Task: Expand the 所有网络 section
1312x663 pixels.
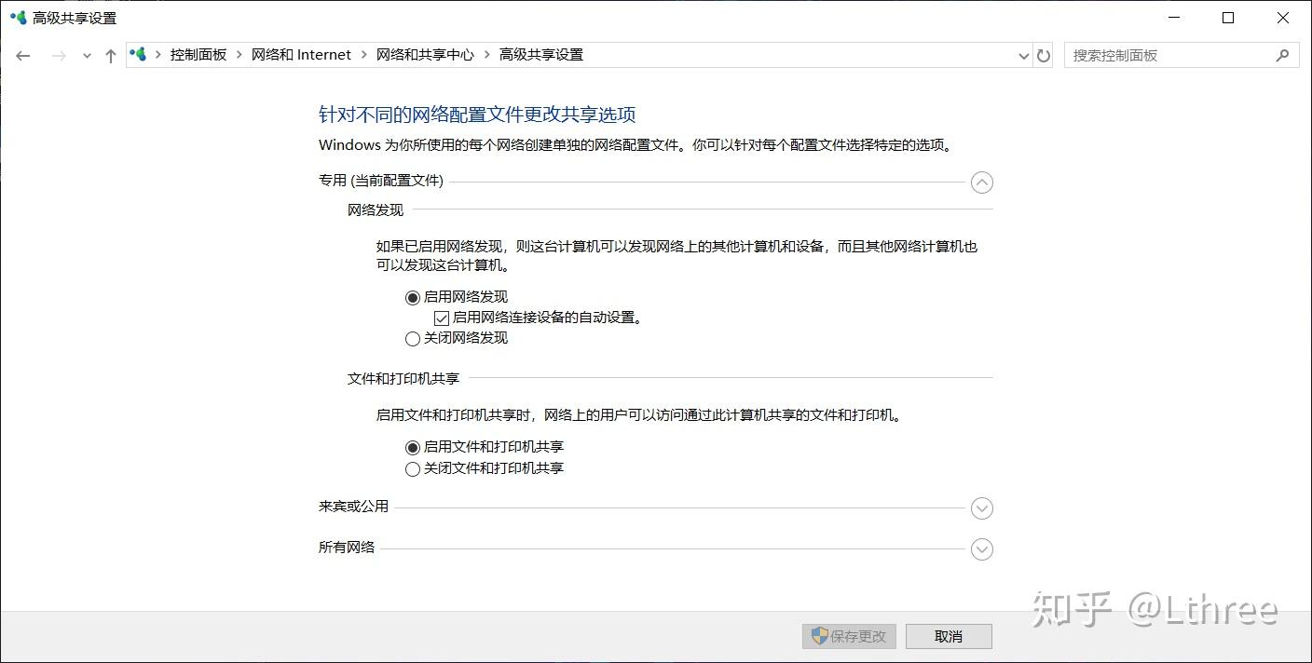Action: pyautogui.click(x=981, y=549)
